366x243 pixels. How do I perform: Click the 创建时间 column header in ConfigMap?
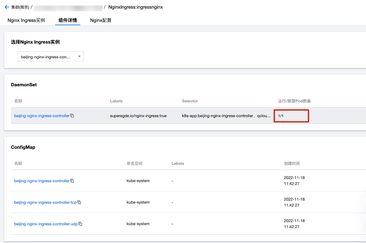point(292,163)
